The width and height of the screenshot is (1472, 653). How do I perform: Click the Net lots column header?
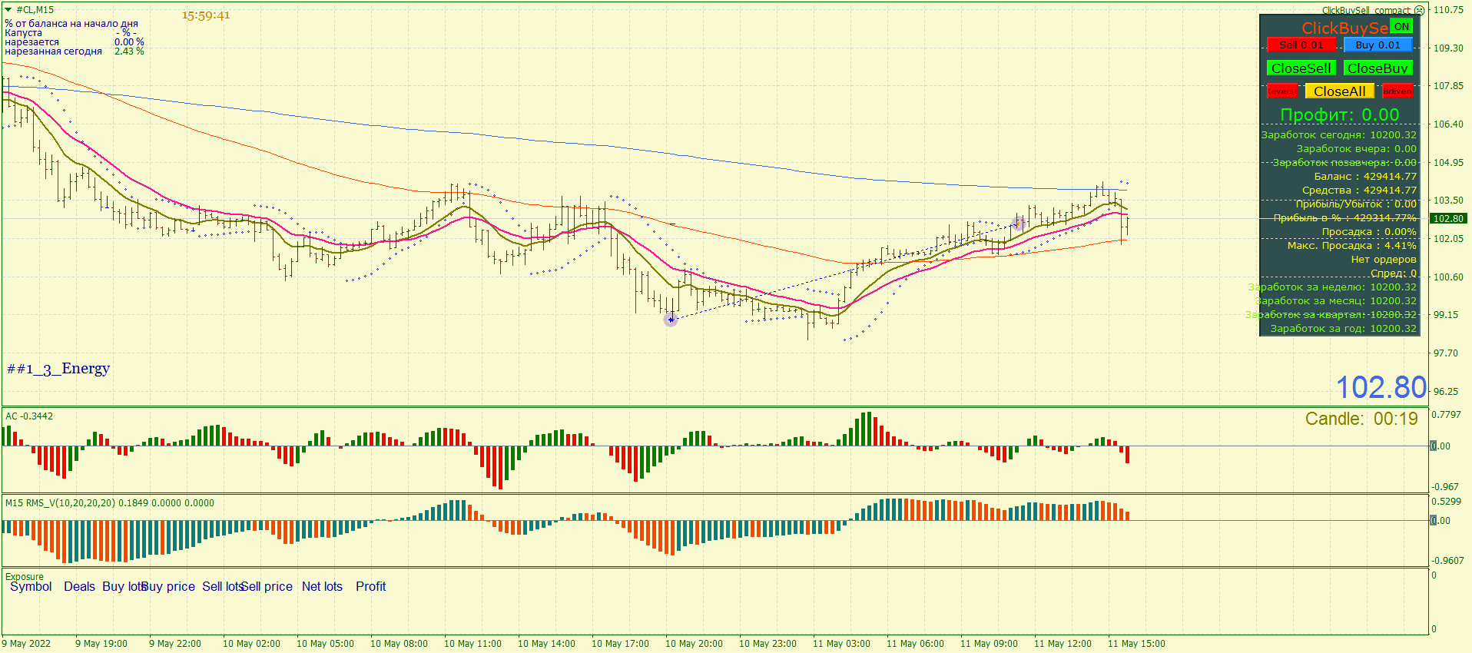click(x=322, y=587)
